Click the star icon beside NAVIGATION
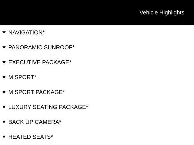Image resolution: width=194 pixels, height=145 pixels. [4, 32]
